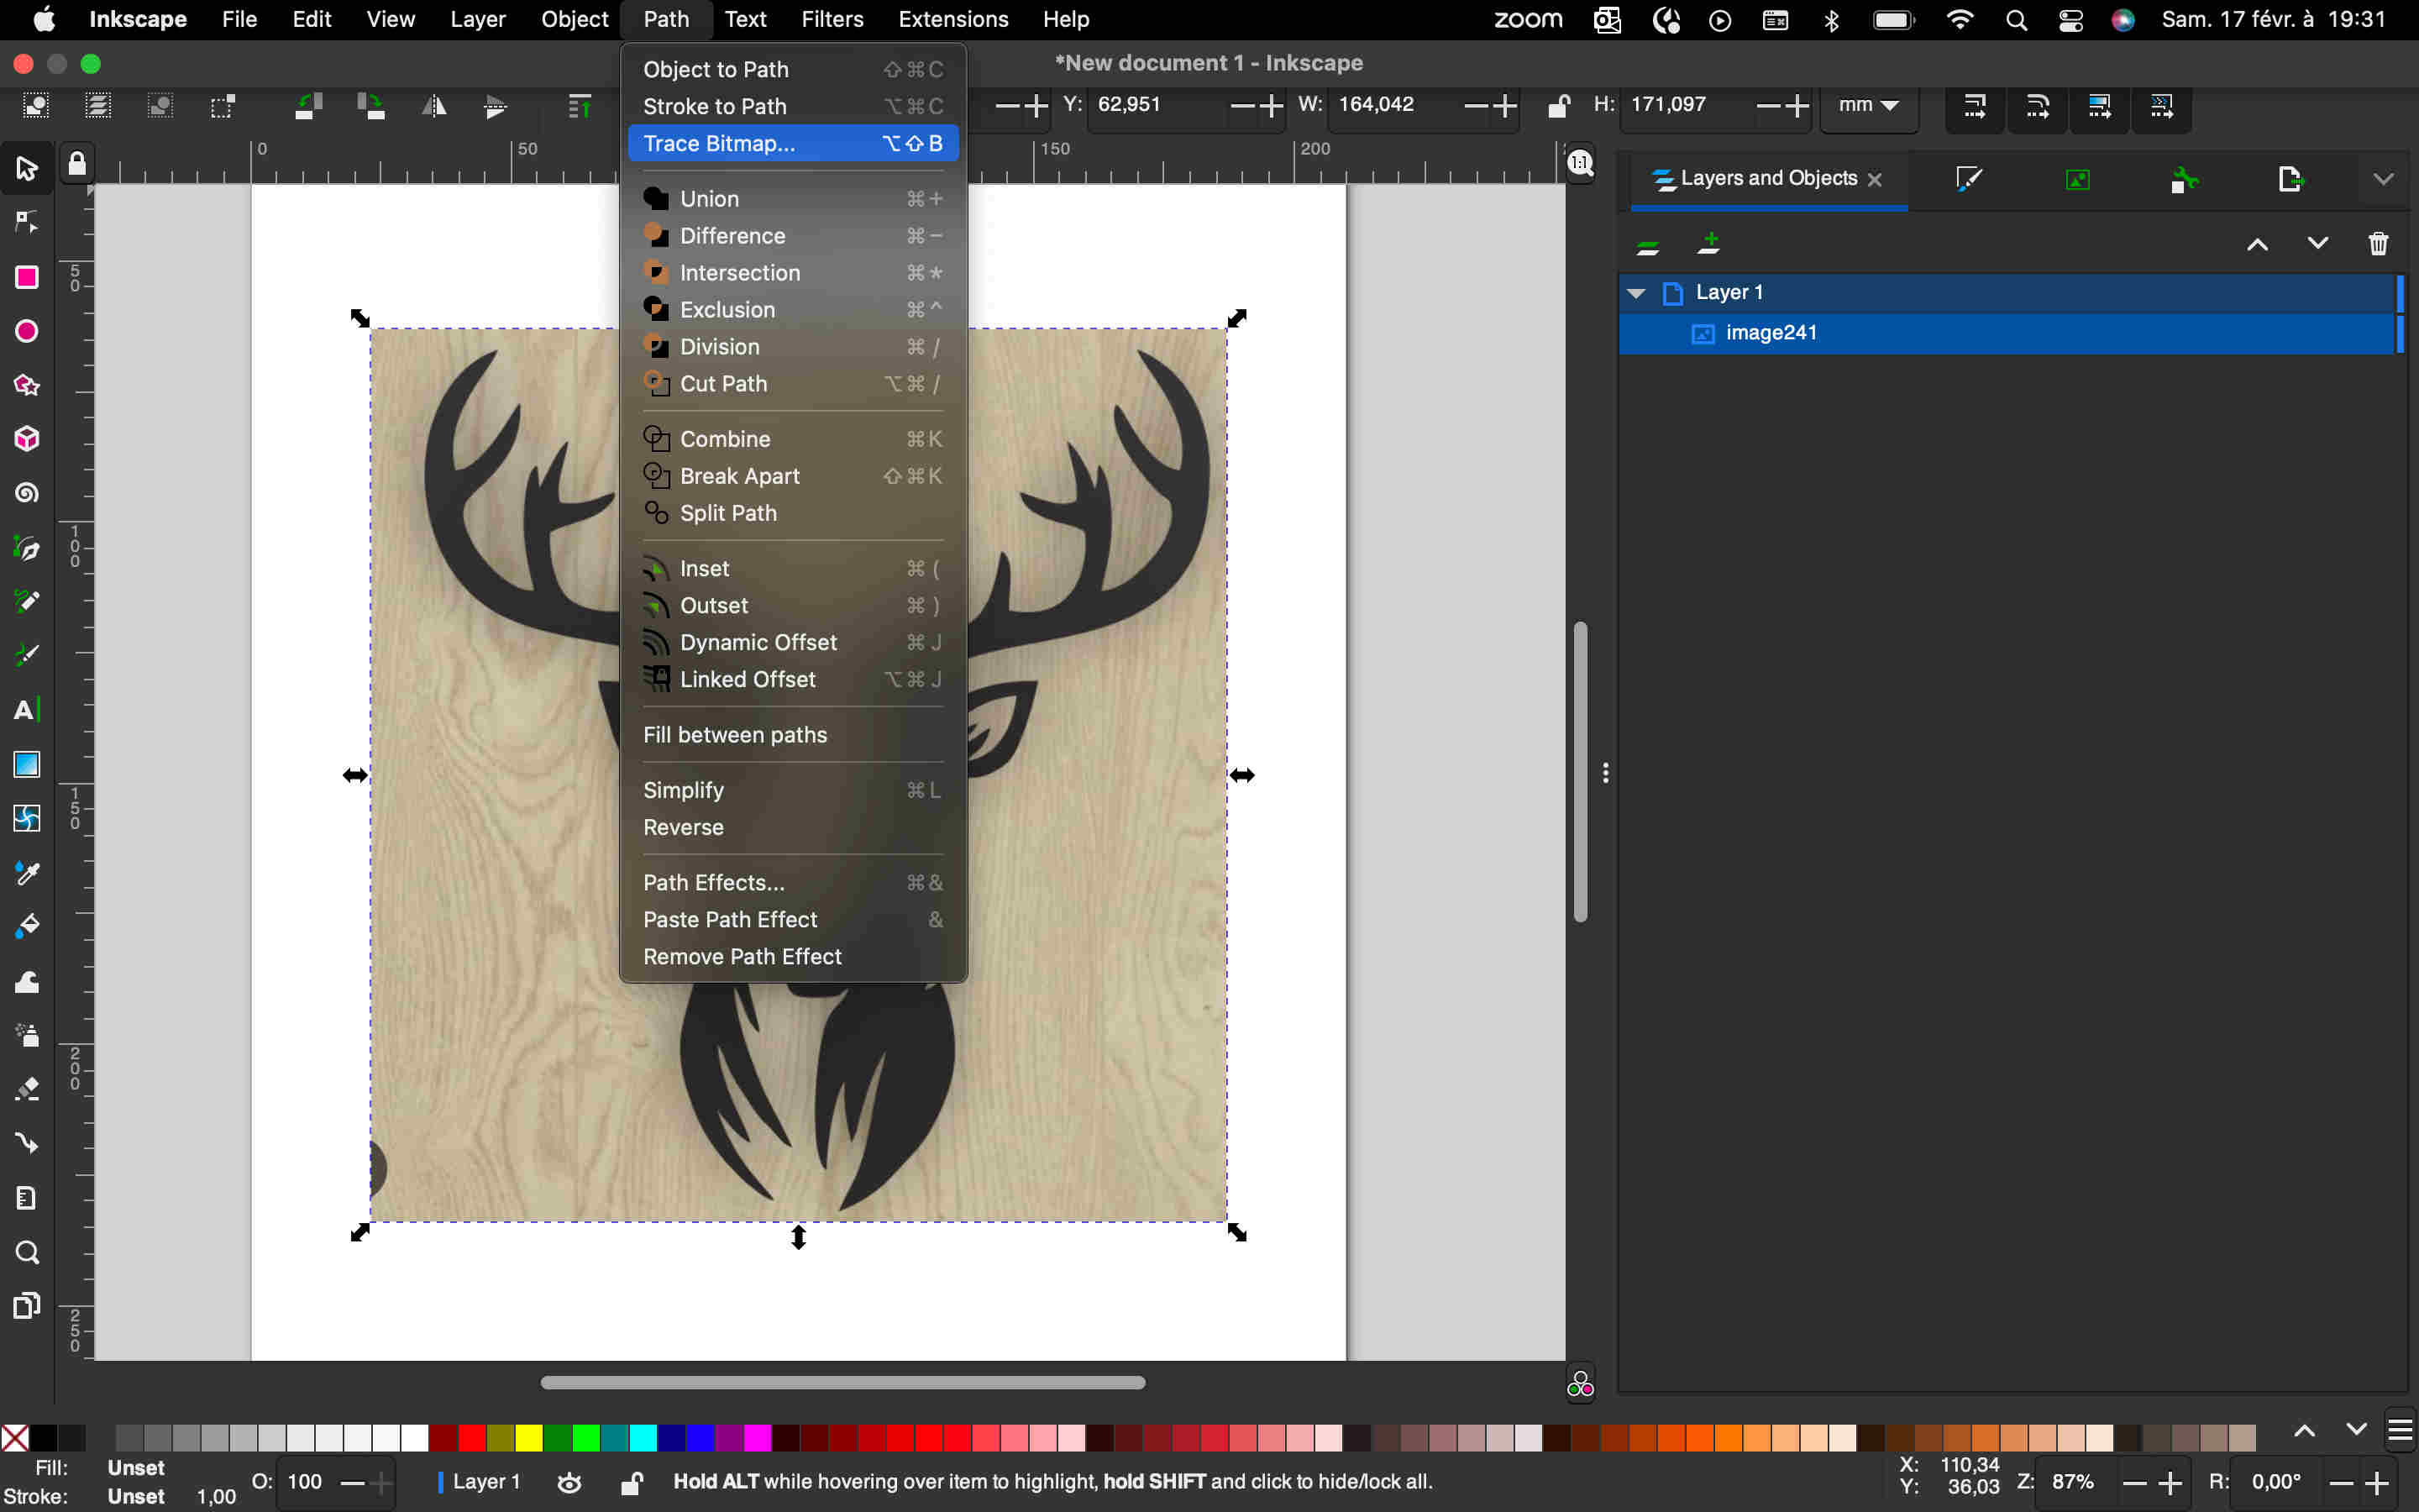Image resolution: width=2419 pixels, height=1512 pixels.
Task: Select the Eraser tool
Action: [27, 1089]
